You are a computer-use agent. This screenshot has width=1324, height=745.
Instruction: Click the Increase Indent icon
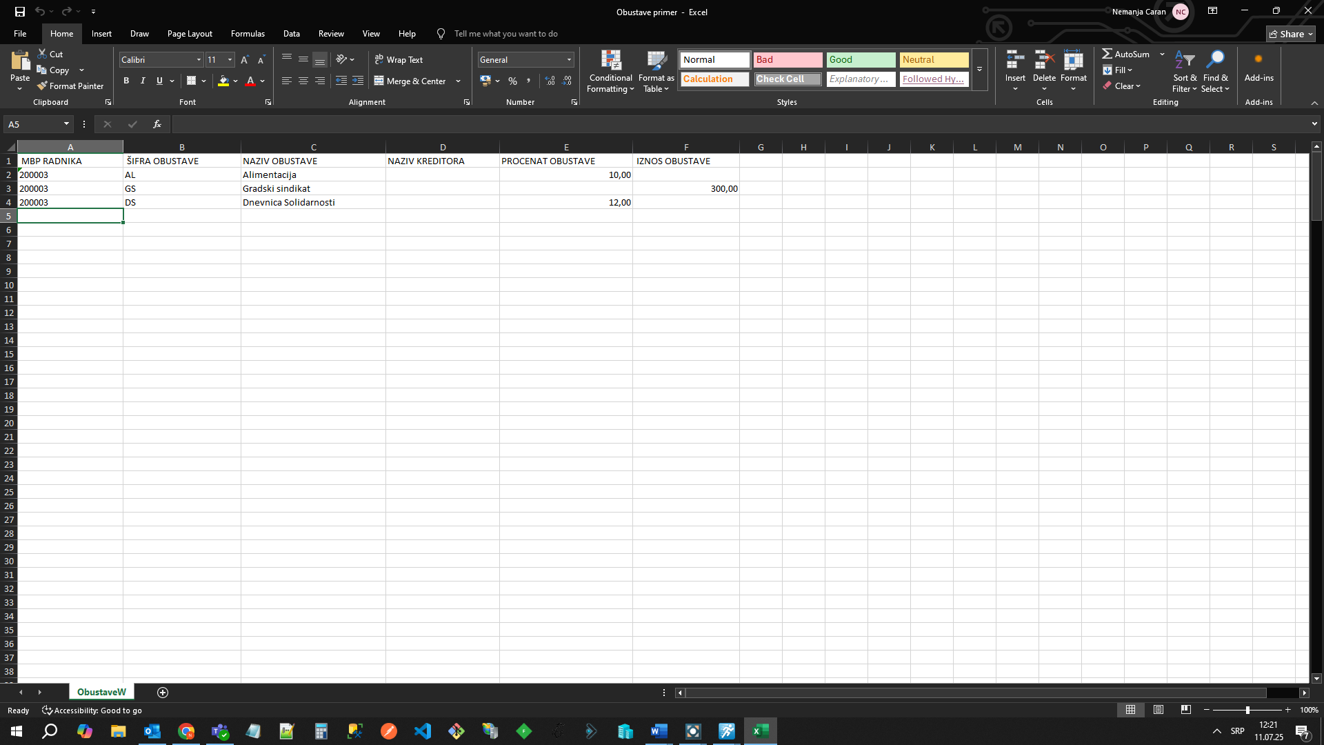358,81
